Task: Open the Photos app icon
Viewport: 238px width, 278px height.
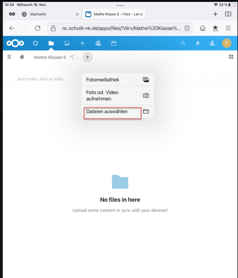Action: pos(67,43)
